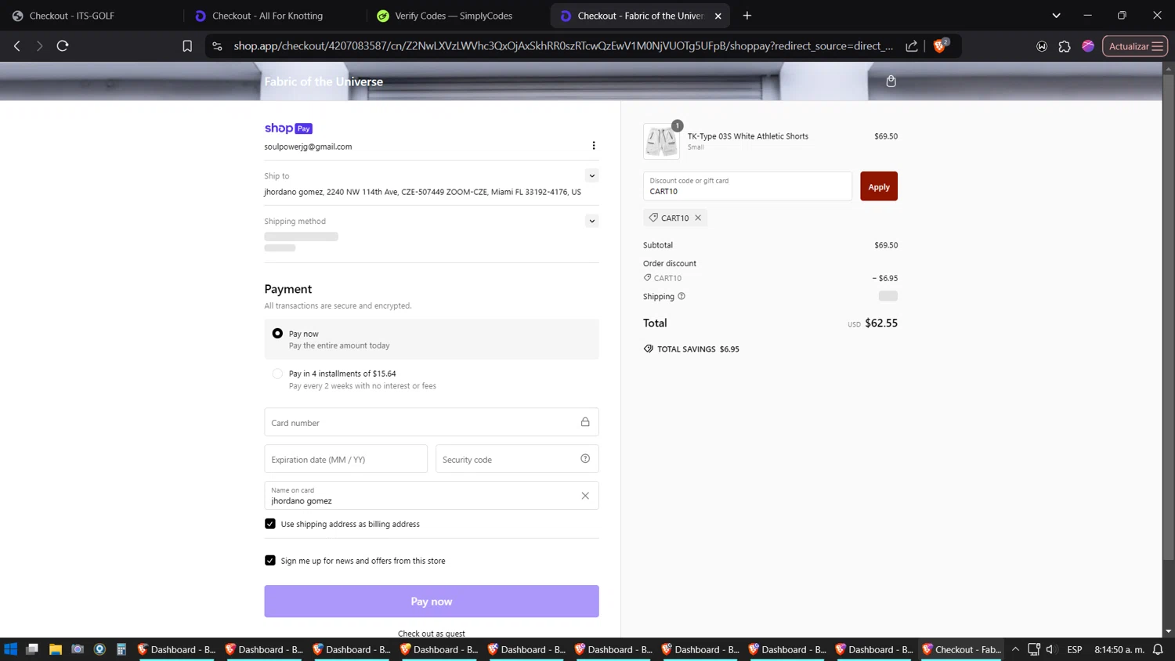This screenshot has height=661, width=1175.
Task: Uncheck Sign me up for news and offers
Action: pyautogui.click(x=270, y=561)
